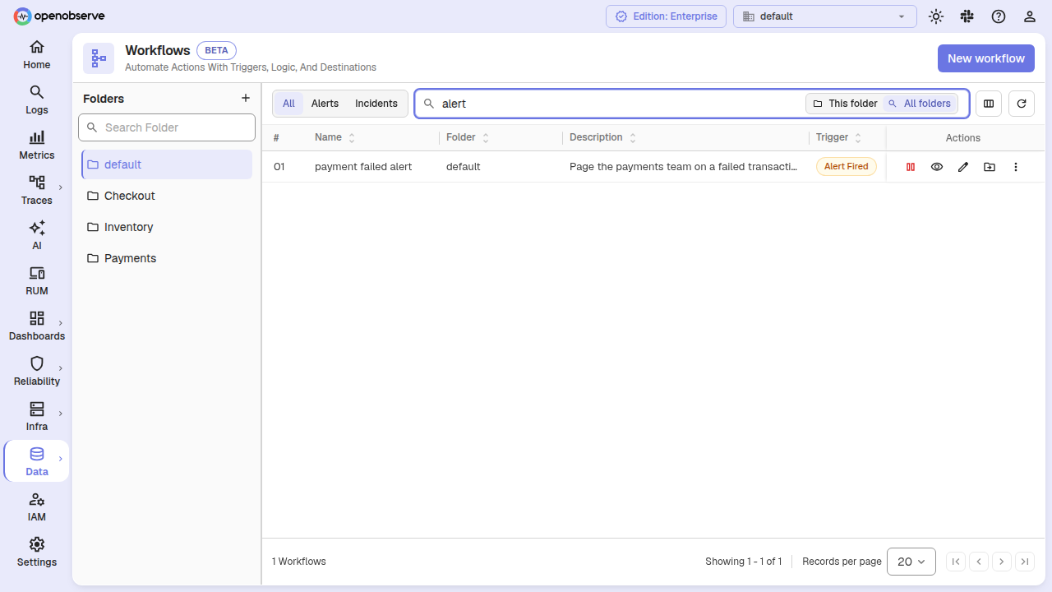Open Infra in the sidebar
The width and height of the screenshot is (1052, 592).
coord(36,417)
